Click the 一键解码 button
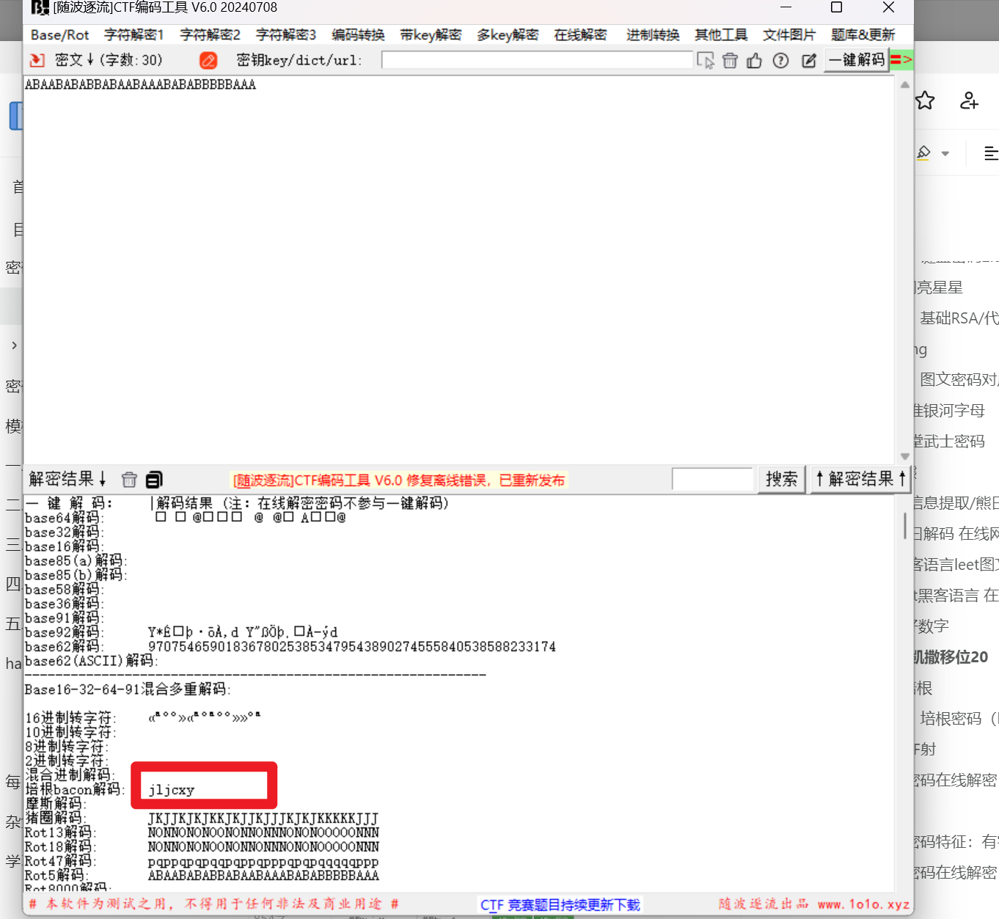The image size is (999, 919). [x=857, y=60]
